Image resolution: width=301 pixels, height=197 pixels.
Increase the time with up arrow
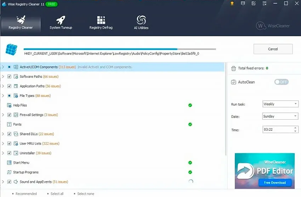click(295, 128)
